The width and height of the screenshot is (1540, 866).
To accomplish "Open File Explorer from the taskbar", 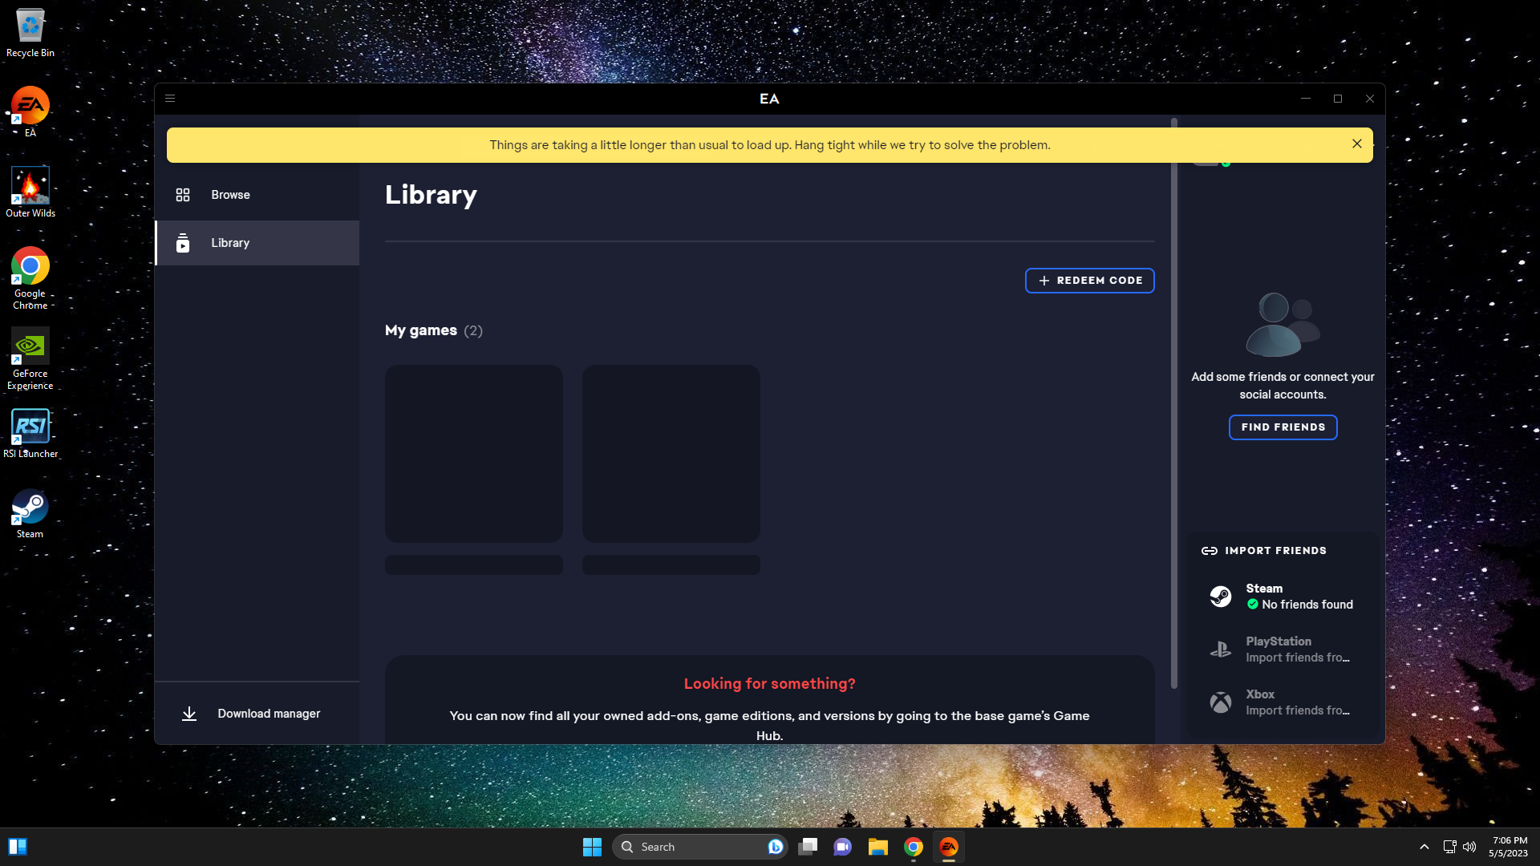I will 877,847.
